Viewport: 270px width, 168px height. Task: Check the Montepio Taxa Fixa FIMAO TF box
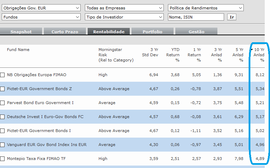coord(2,159)
